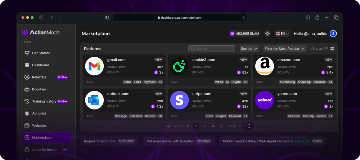The height and width of the screenshot is (160, 360).
Task: Click the dashboard.actionmodel.com address bar
Action: click(x=180, y=18)
